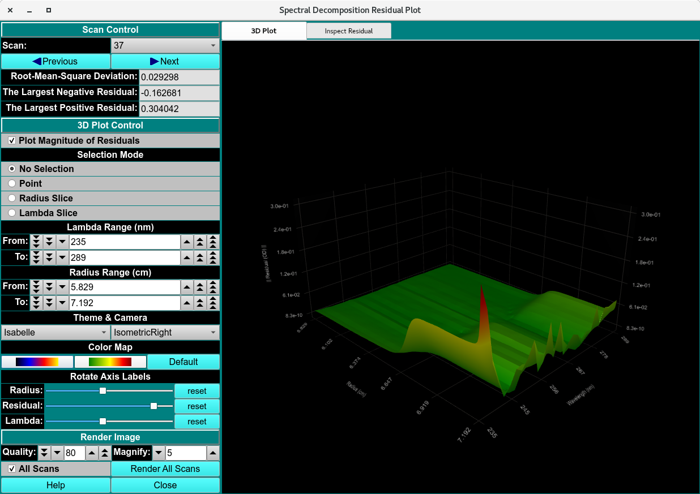
Task: Select the Radius Slice mode
Action: point(12,198)
